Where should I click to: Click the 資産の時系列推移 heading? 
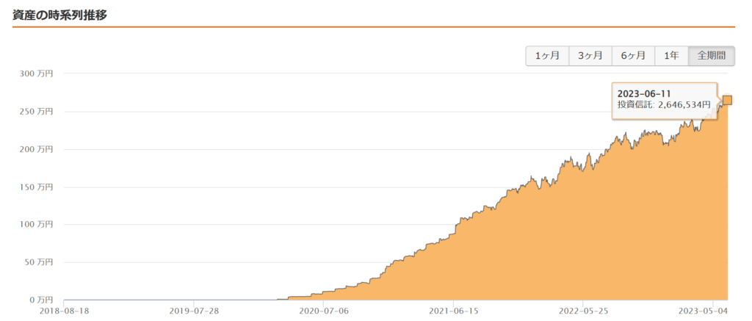click(x=60, y=15)
